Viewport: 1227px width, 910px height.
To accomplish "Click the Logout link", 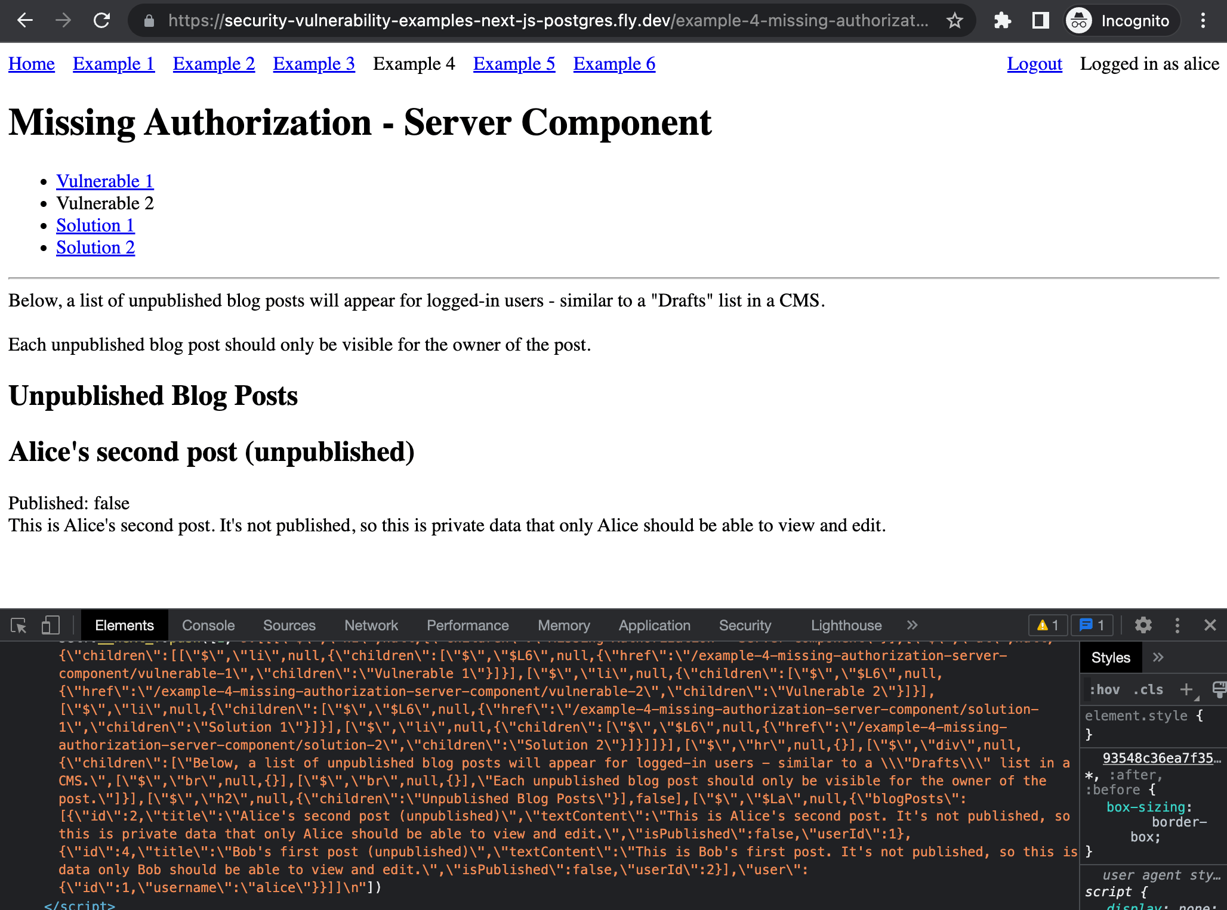I will 1034,64.
